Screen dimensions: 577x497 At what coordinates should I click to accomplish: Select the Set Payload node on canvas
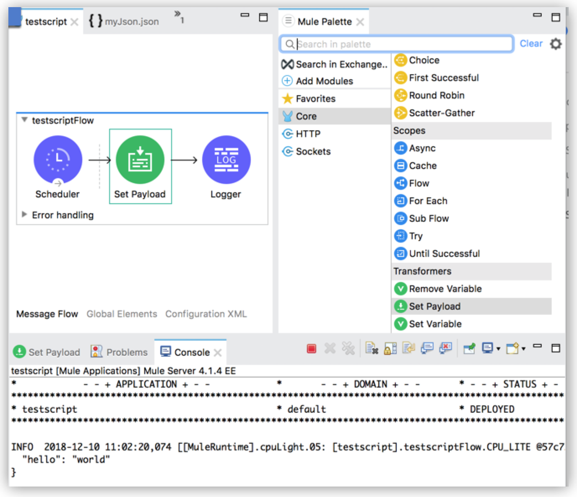click(x=140, y=160)
